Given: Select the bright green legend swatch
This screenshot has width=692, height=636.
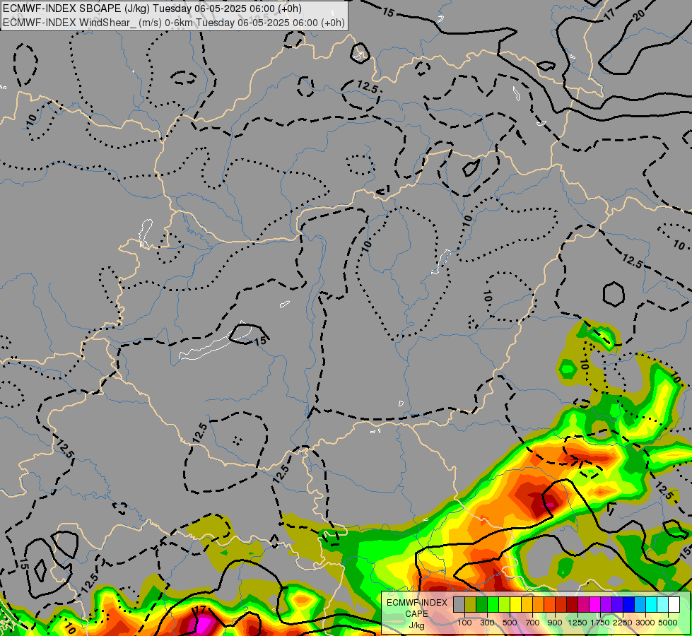Looking at the screenshot, I should [493, 605].
